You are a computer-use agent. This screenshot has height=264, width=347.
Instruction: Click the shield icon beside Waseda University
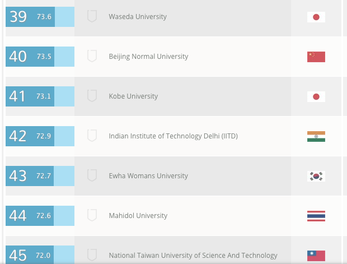(92, 17)
